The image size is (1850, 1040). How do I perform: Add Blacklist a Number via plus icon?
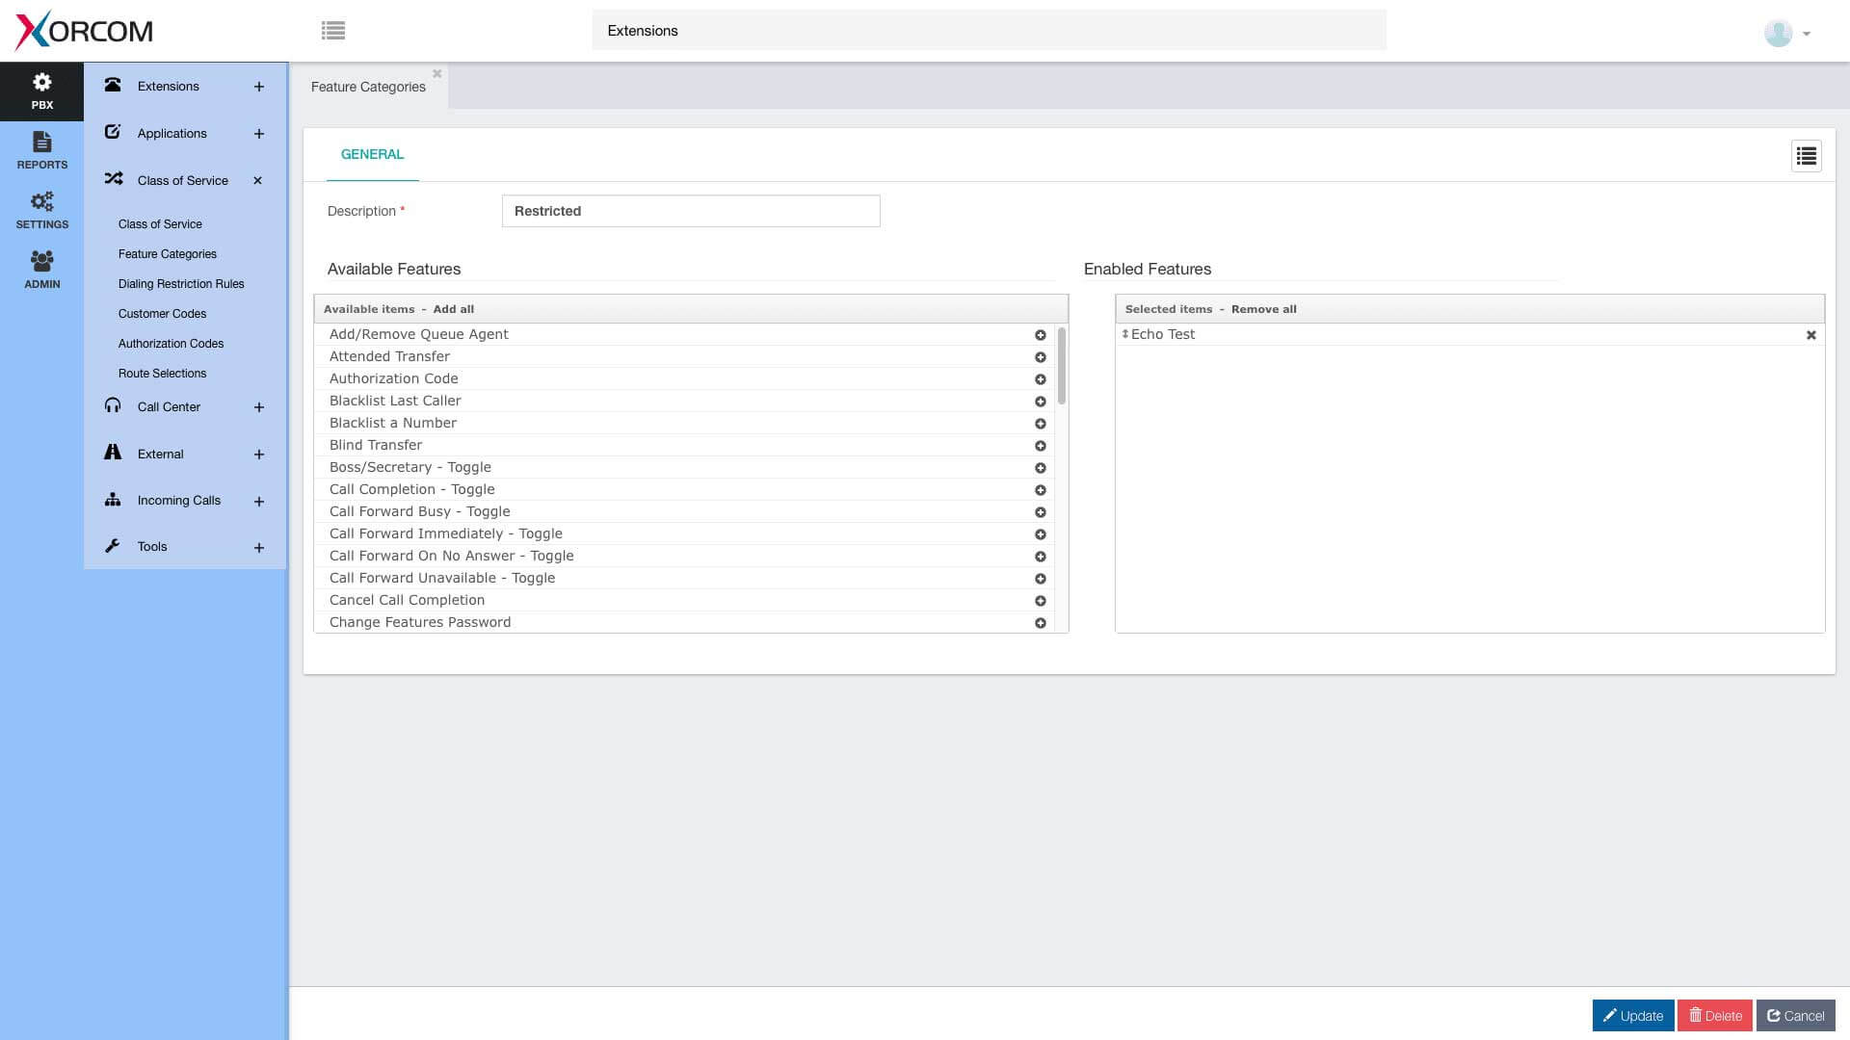pyautogui.click(x=1040, y=424)
